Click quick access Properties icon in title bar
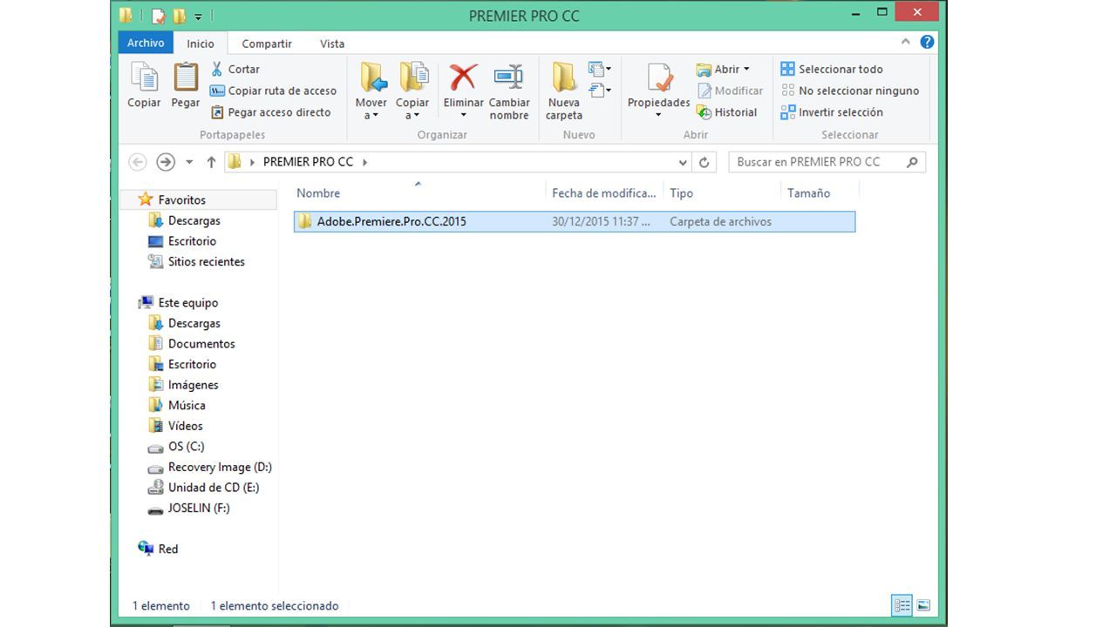Screen dimensions: 1116x627 (158, 16)
